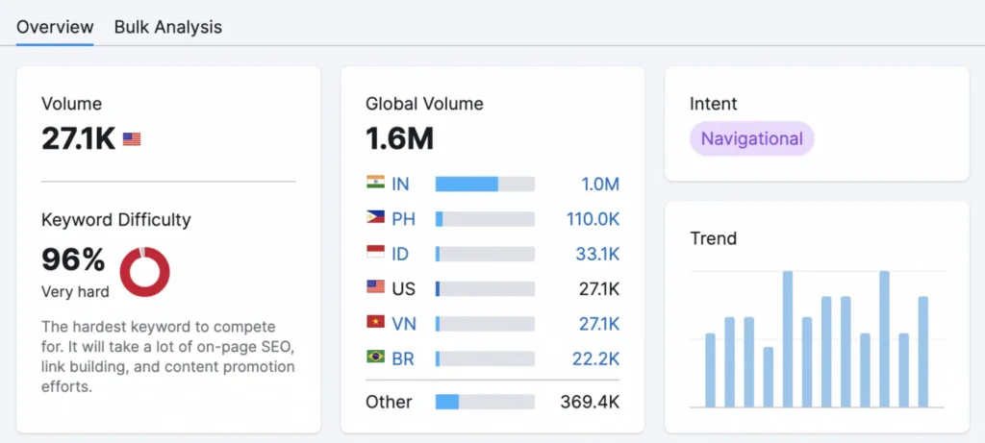This screenshot has height=443, width=985.
Task: Open the IN country link
Action: pos(401,184)
